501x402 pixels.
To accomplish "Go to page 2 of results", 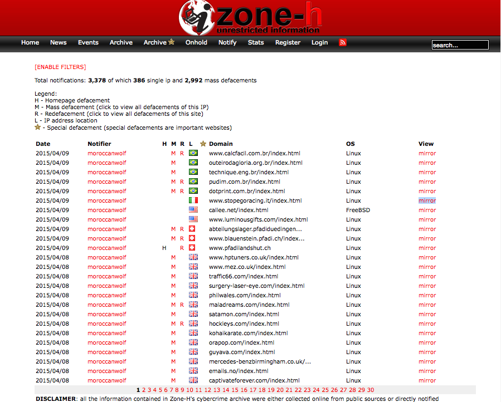I will coord(144,390).
